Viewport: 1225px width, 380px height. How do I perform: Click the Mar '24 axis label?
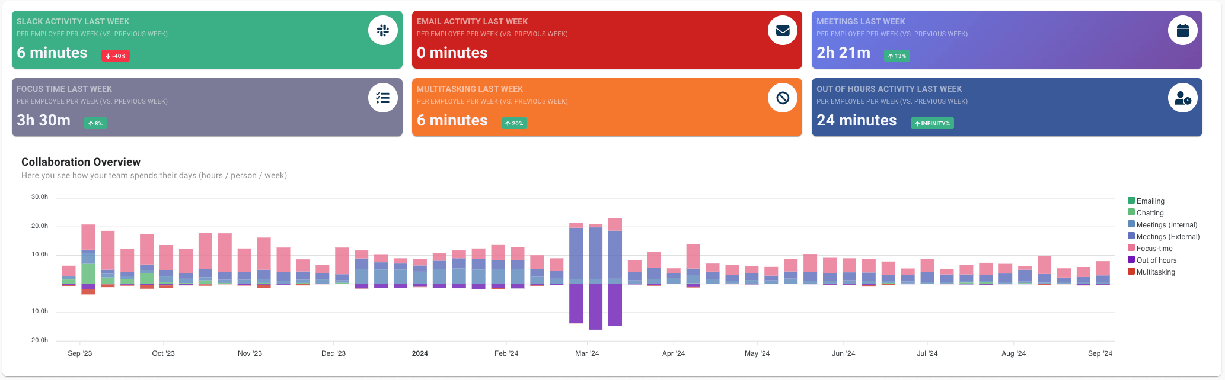(x=587, y=353)
